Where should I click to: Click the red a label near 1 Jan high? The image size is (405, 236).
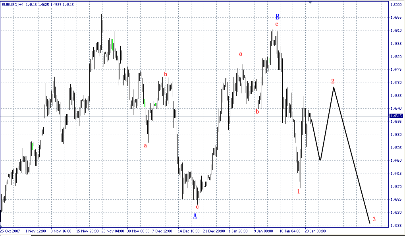[x=240, y=54]
